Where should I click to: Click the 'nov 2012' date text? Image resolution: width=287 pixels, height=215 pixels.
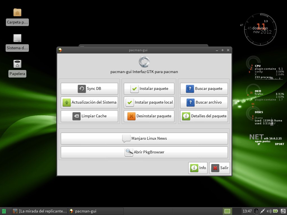262,32
